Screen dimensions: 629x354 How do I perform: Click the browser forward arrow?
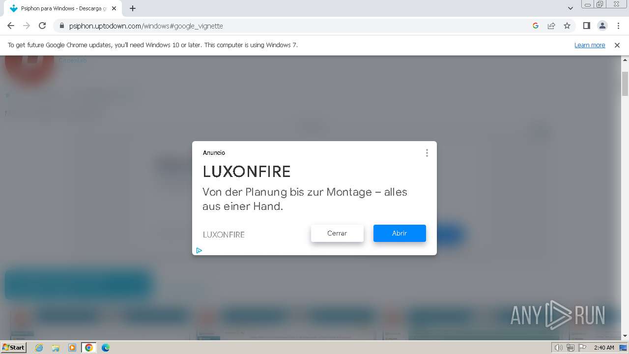(x=27, y=26)
